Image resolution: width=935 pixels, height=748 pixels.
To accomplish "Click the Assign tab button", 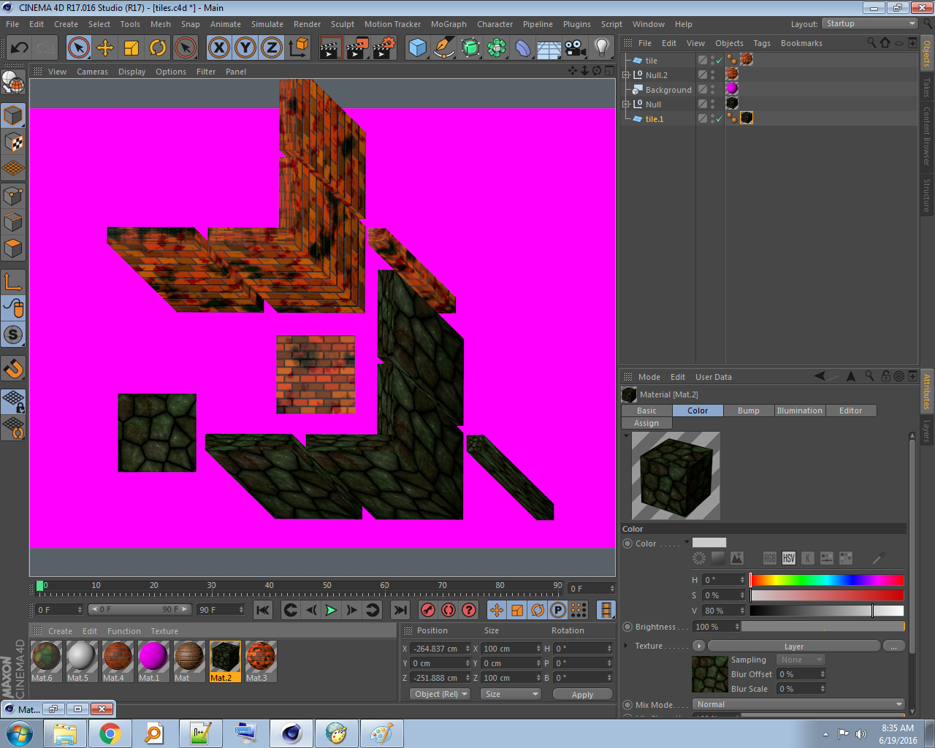I will (x=646, y=423).
